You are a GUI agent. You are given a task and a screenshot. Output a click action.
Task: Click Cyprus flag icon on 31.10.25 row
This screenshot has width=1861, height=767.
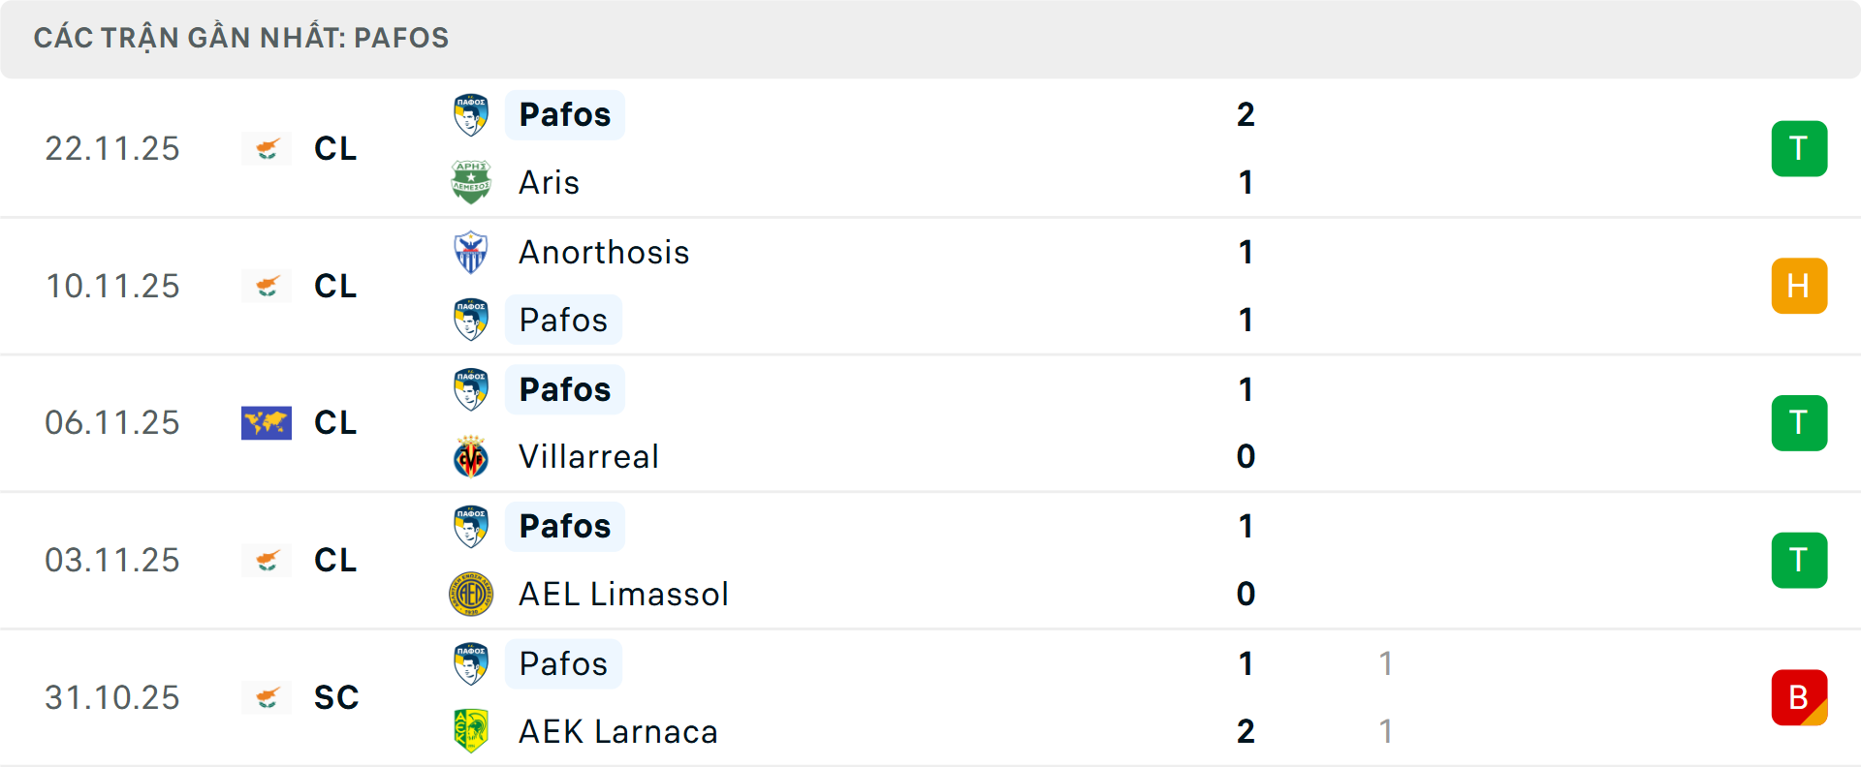click(267, 697)
